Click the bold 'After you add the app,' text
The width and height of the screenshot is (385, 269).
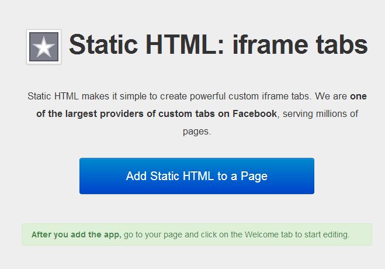tap(77, 234)
